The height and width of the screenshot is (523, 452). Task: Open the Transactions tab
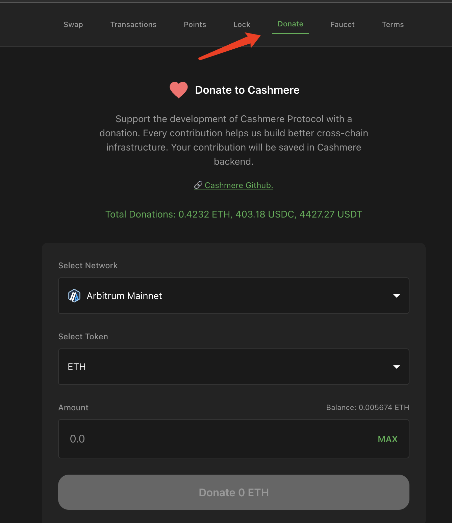pyautogui.click(x=133, y=24)
